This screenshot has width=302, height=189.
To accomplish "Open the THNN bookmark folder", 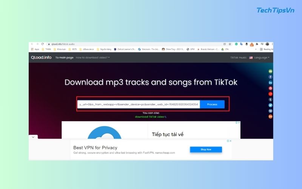I will coord(46,49).
